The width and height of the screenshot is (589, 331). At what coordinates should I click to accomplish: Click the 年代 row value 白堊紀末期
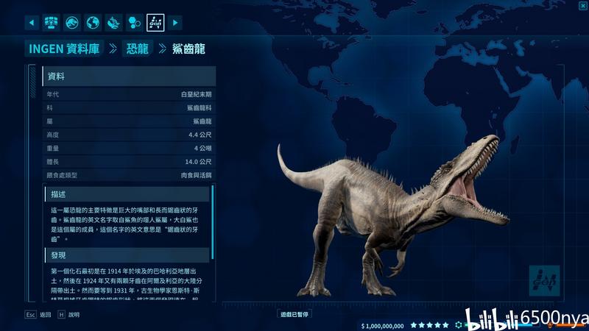[196, 94]
